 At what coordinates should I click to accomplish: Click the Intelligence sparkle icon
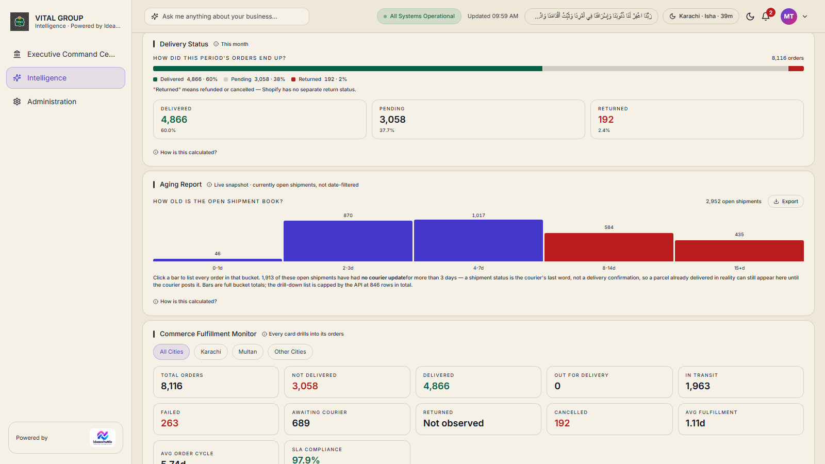tap(17, 78)
